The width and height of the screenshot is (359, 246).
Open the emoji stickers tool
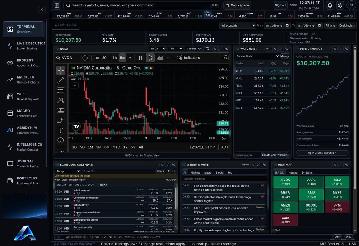tap(61, 140)
